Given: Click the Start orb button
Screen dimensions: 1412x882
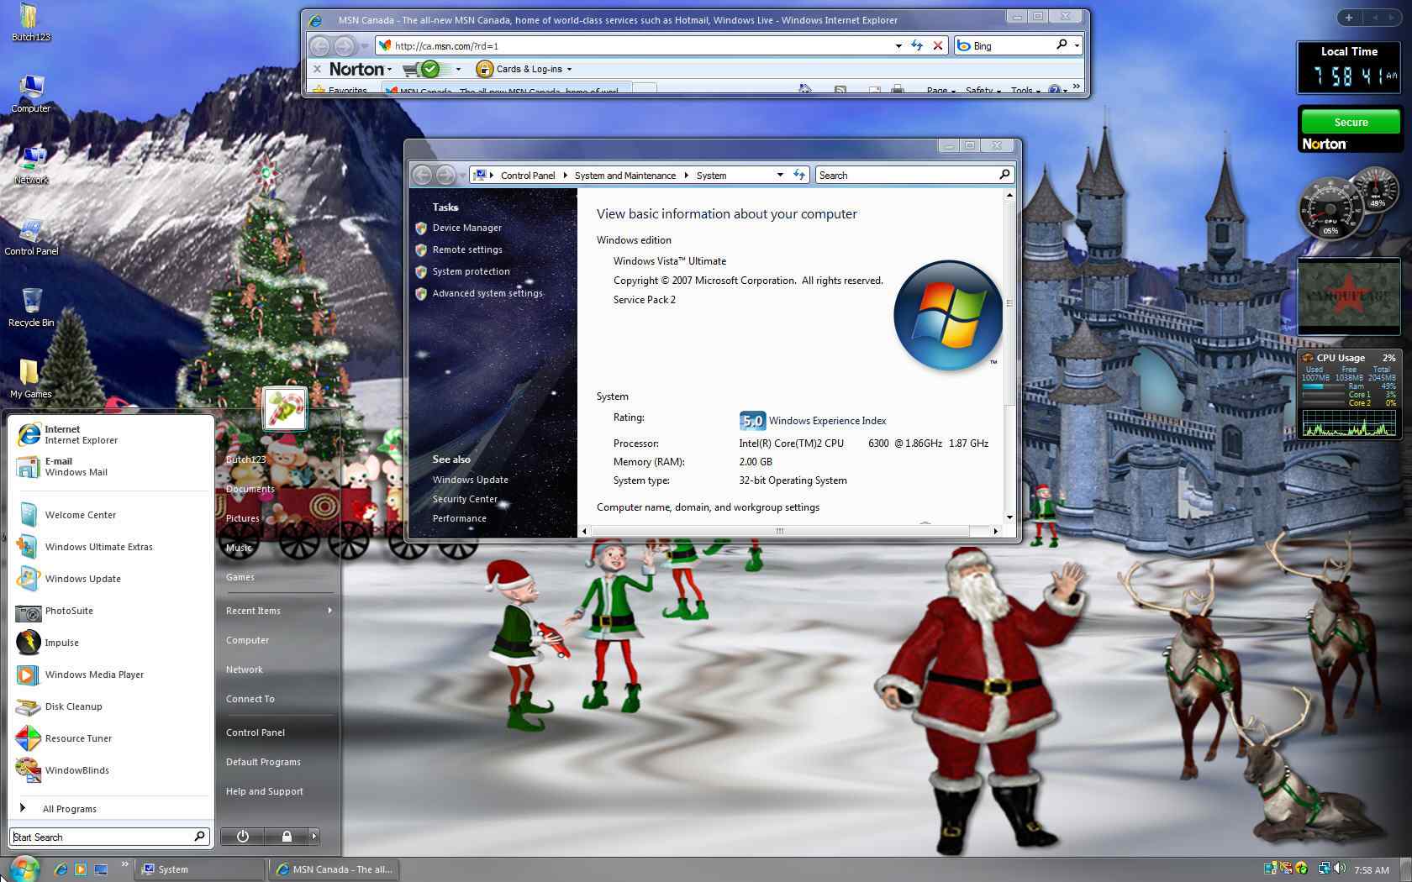Looking at the screenshot, I should point(24,869).
